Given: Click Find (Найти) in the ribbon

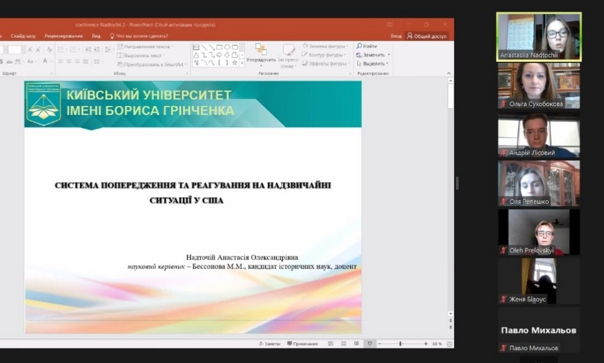Looking at the screenshot, I should pyautogui.click(x=367, y=46).
